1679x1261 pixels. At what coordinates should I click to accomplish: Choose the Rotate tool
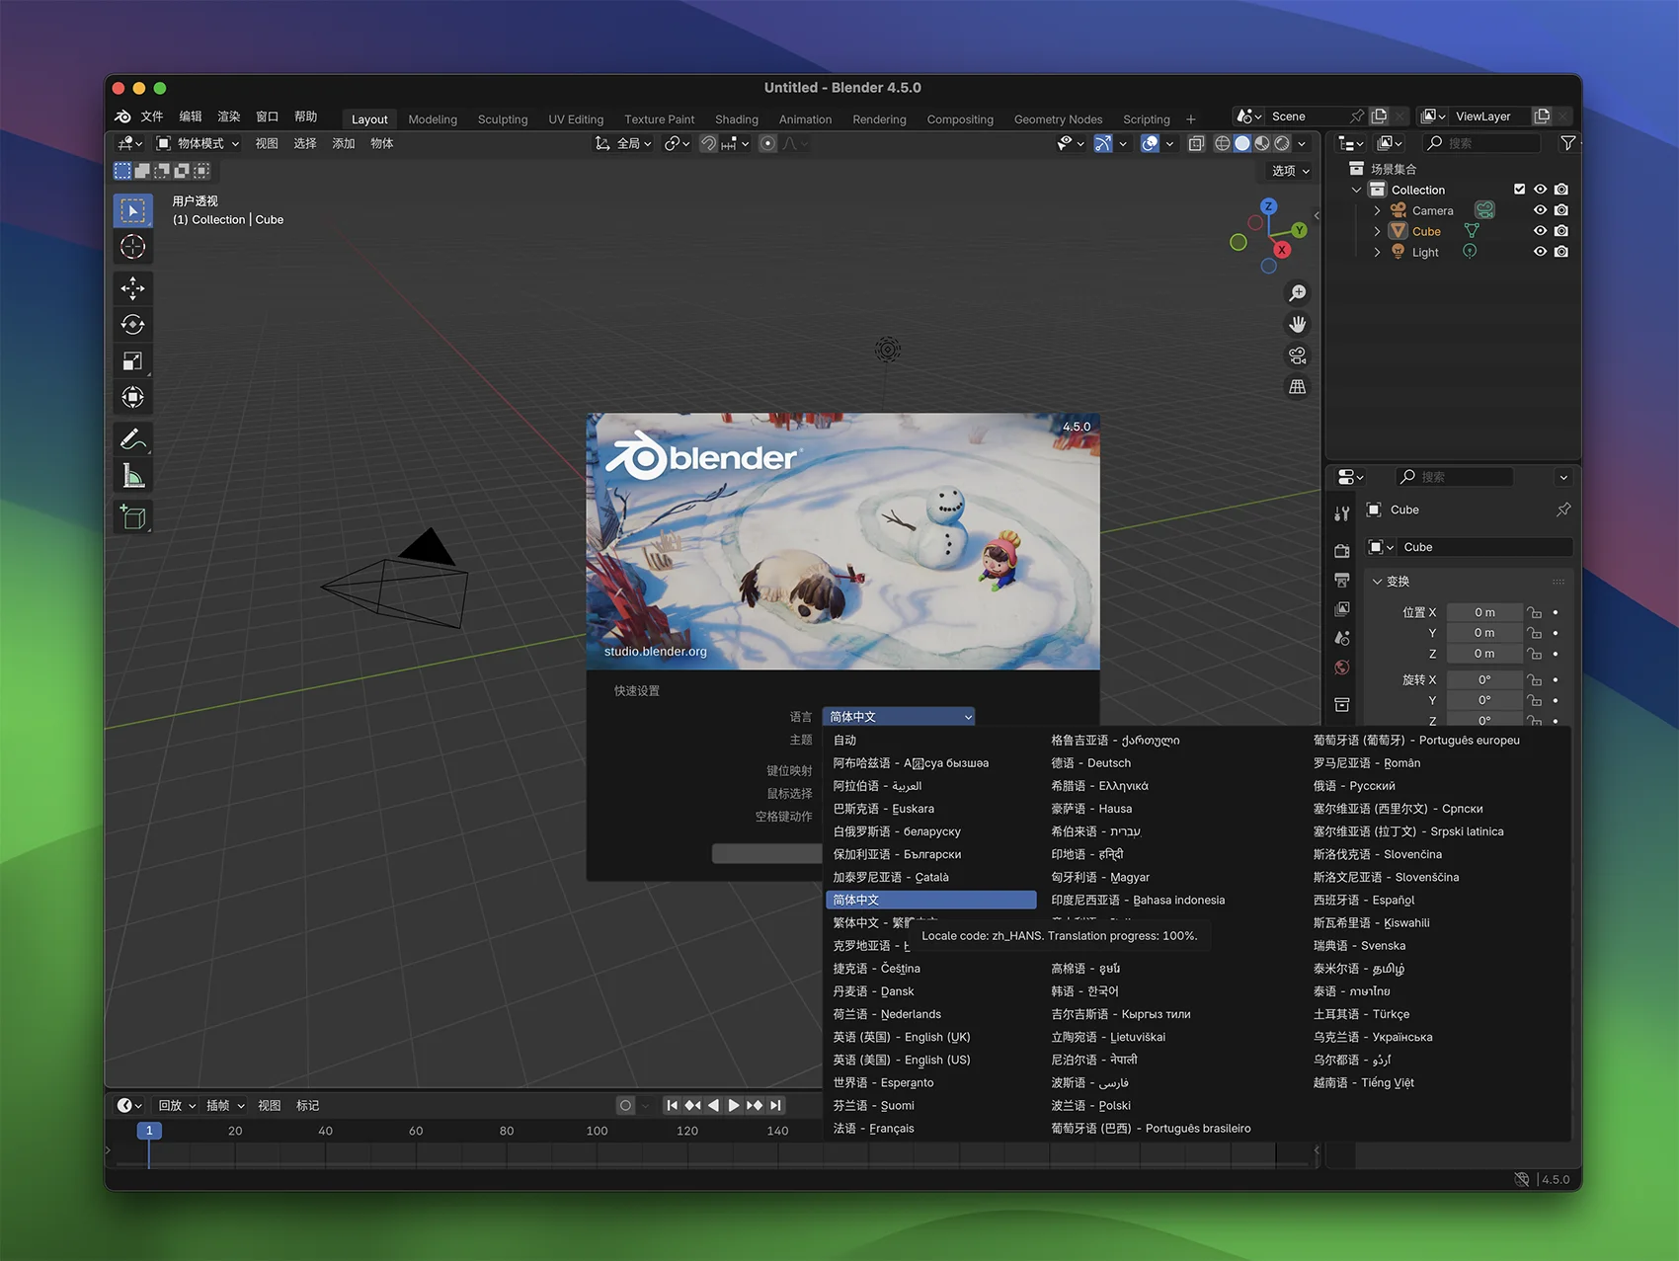click(x=132, y=325)
